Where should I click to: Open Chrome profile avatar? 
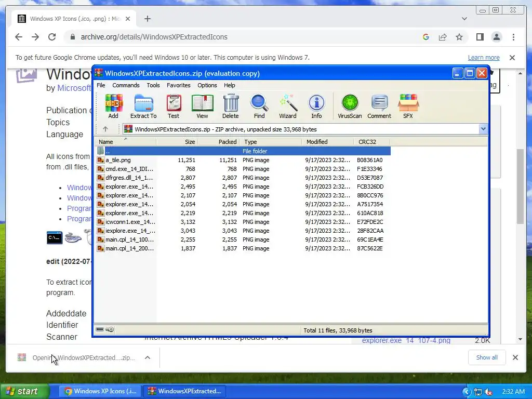click(497, 37)
